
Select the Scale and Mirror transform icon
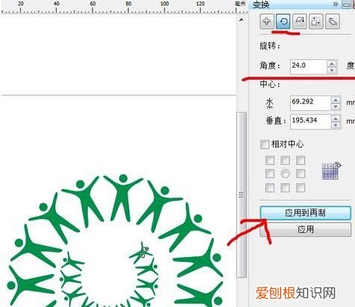pos(300,22)
